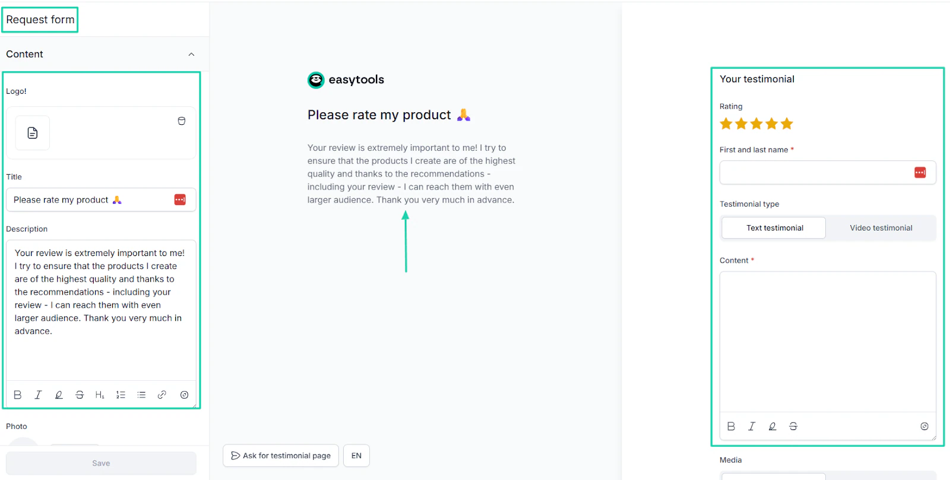Click the Save button
The image size is (950, 480).
tap(101, 463)
